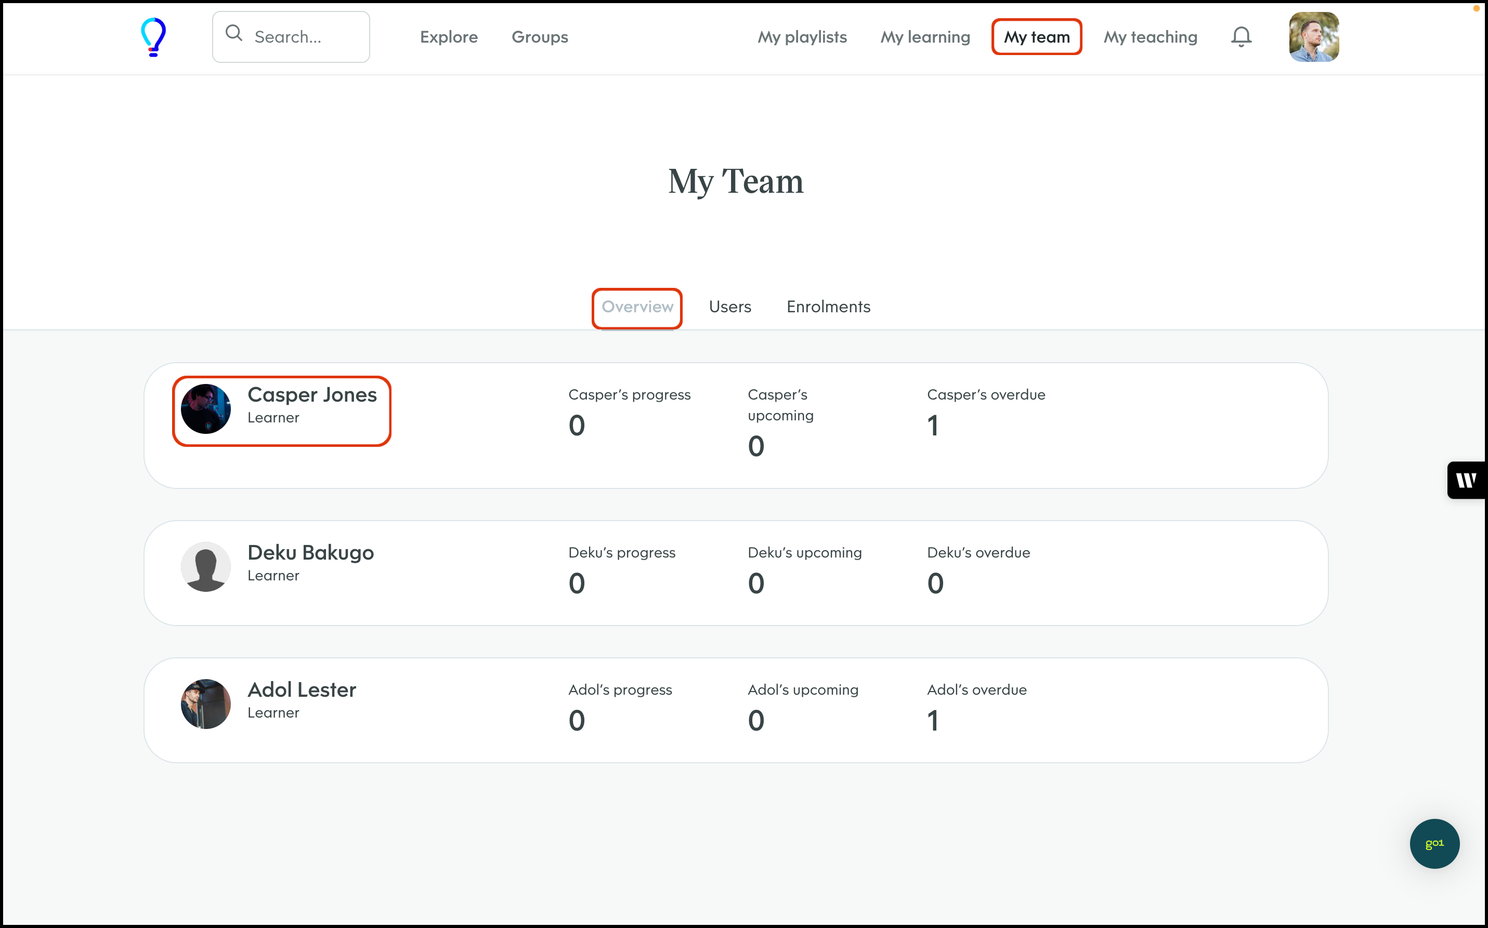Click Learner role under Casper Jones
The image size is (1488, 928).
pyautogui.click(x=273, y=418)
